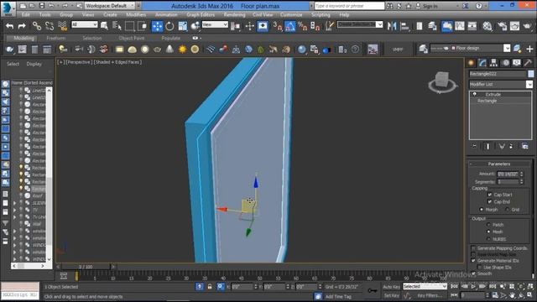The height and width of the screenshot is (302, 537).
Task: Click the ViewCube navigation widget
Action: click(x=442, y=82)
